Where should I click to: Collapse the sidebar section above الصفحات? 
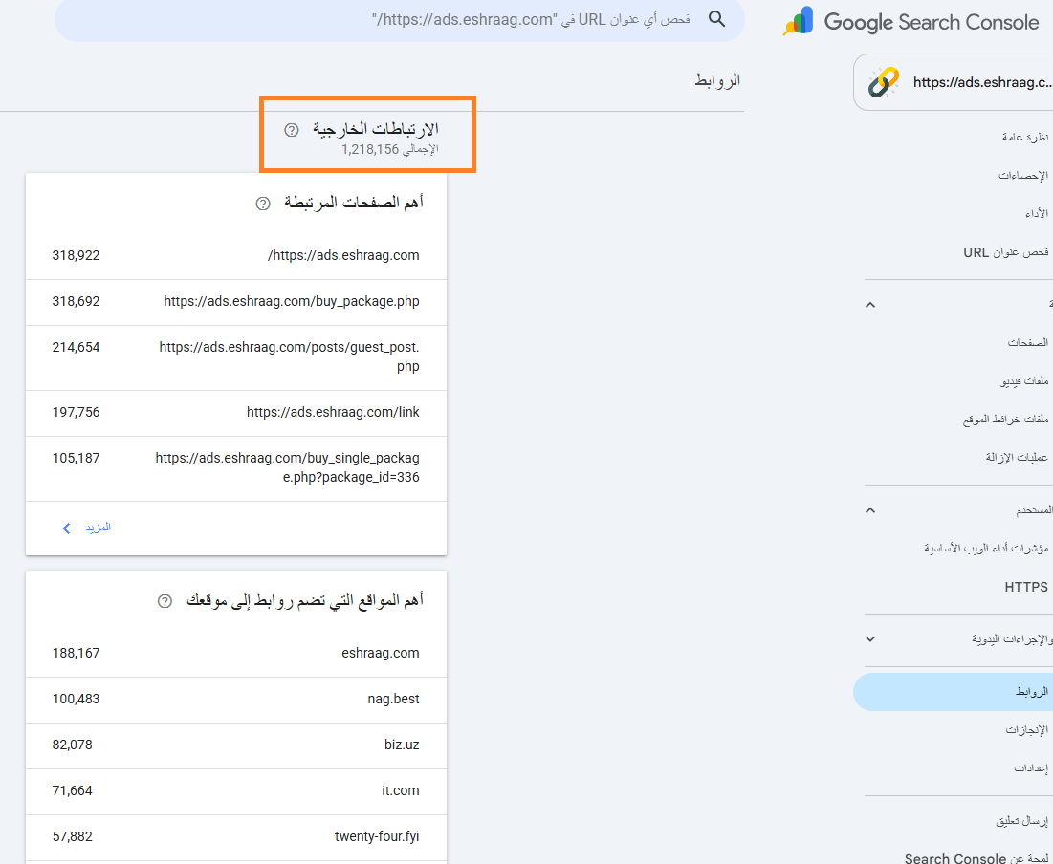click(x=870, y=305)
